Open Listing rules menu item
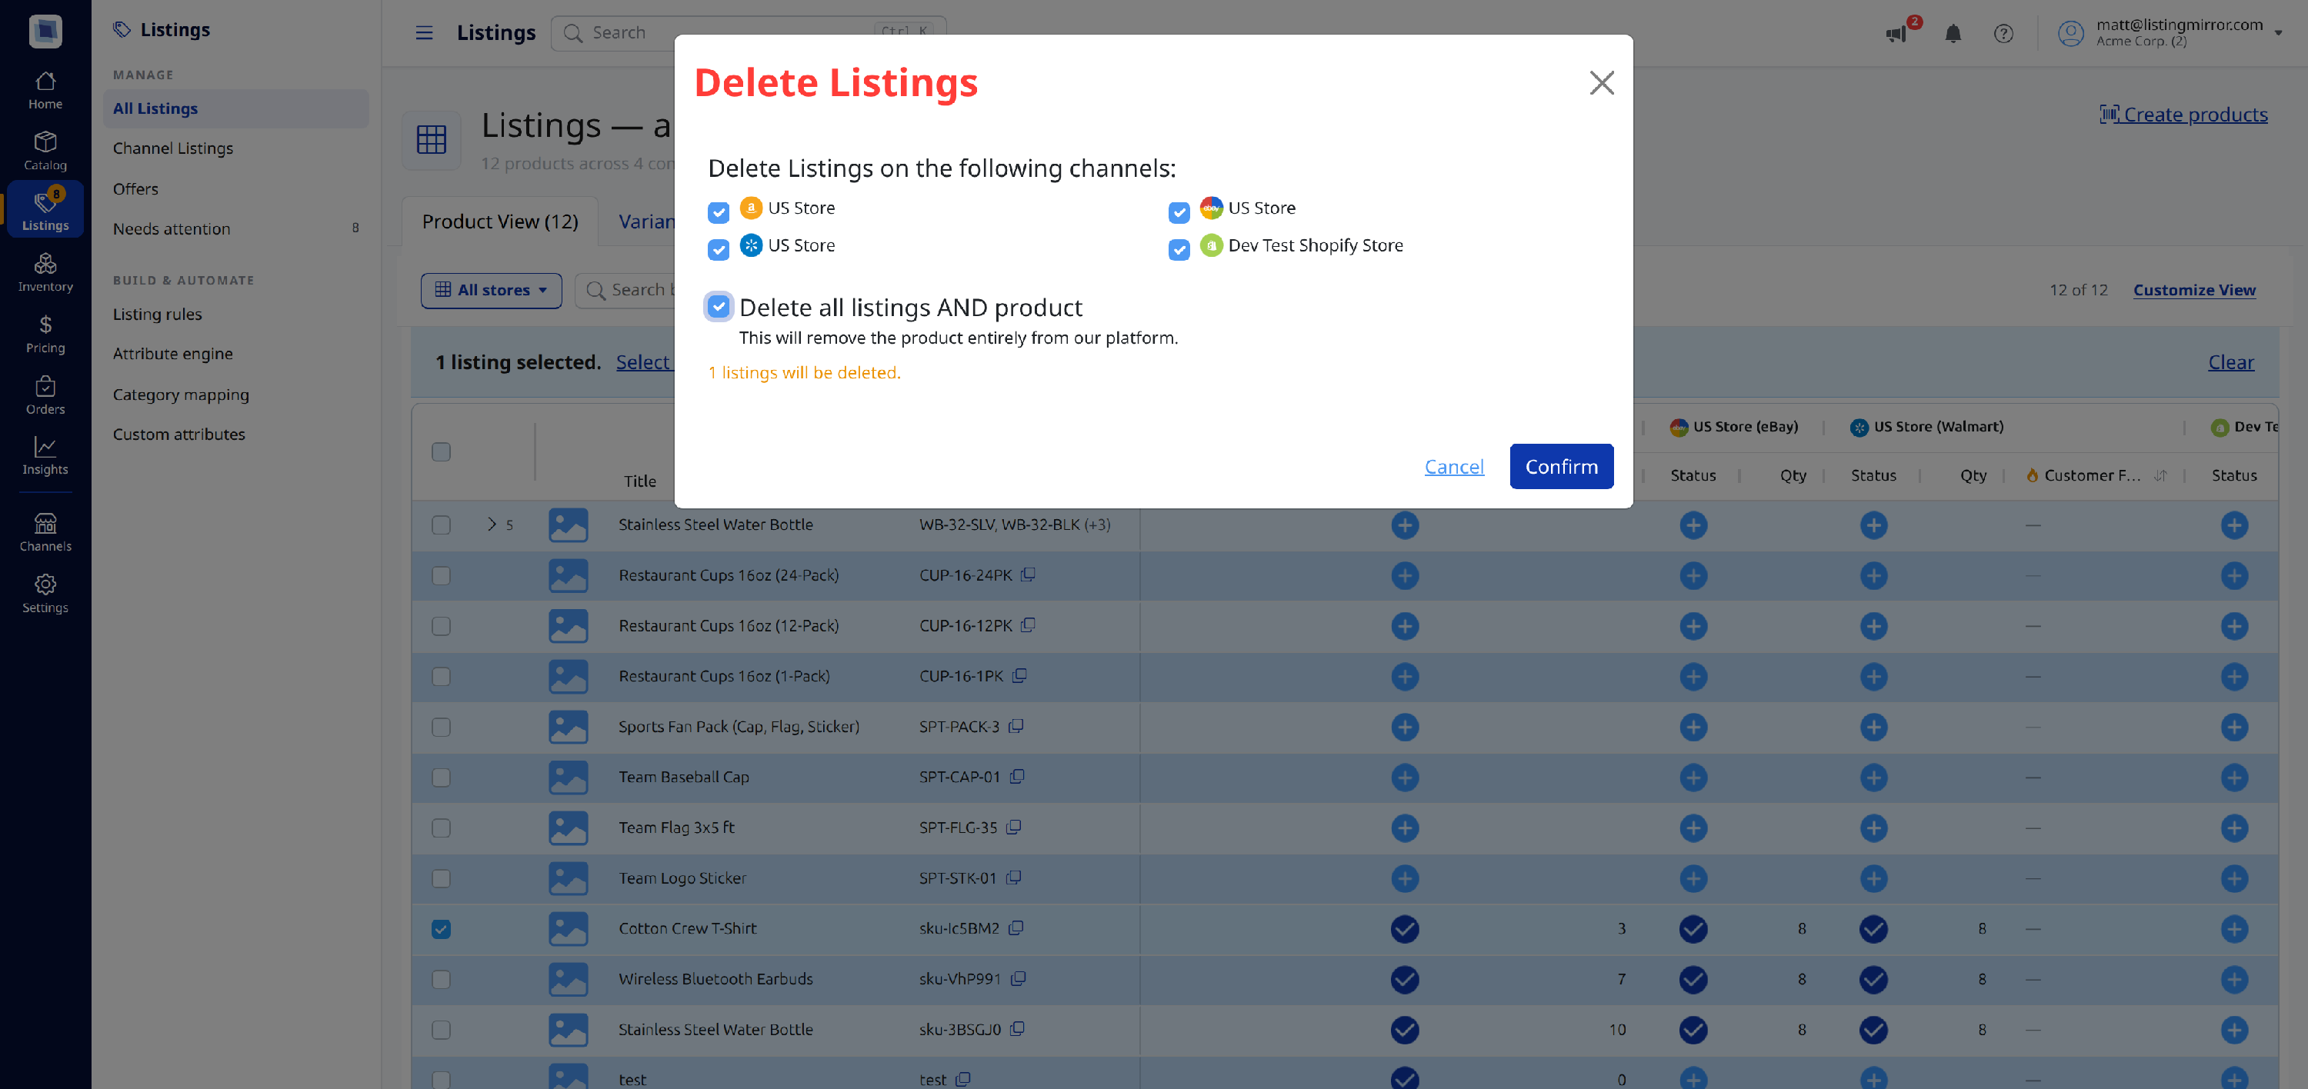 (x=157, y=315)
